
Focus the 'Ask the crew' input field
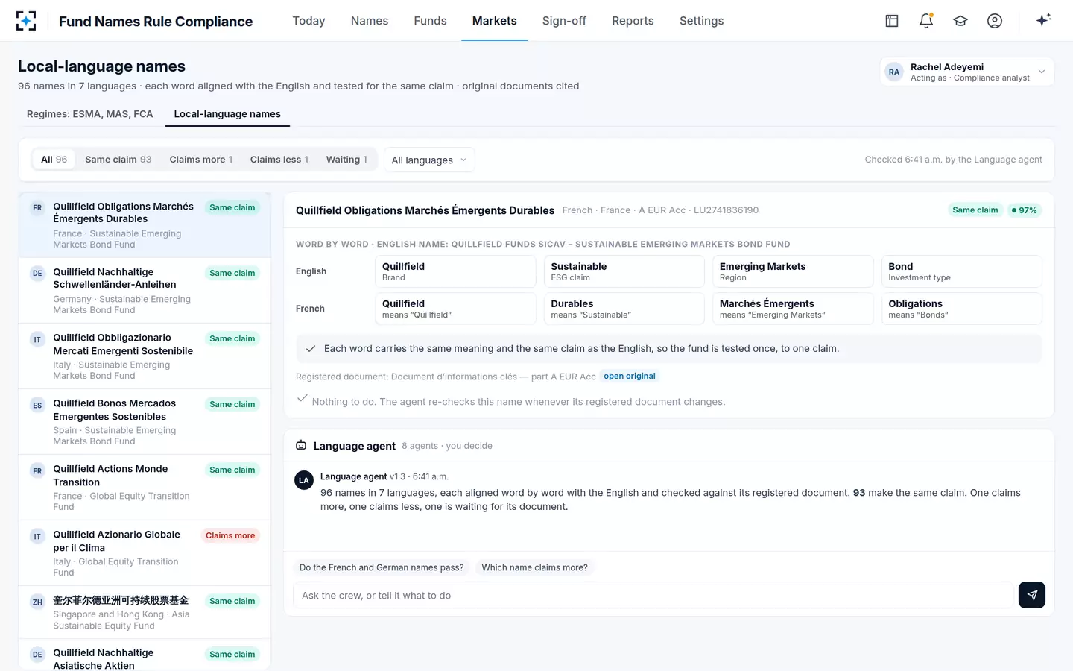click(653, 595)
